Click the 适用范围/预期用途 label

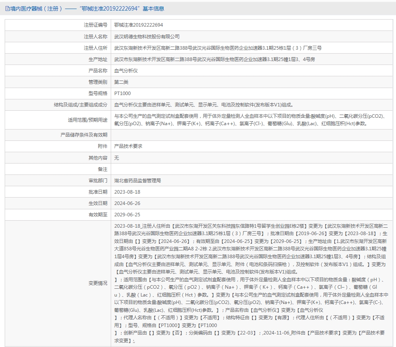(x=87, y=120)
